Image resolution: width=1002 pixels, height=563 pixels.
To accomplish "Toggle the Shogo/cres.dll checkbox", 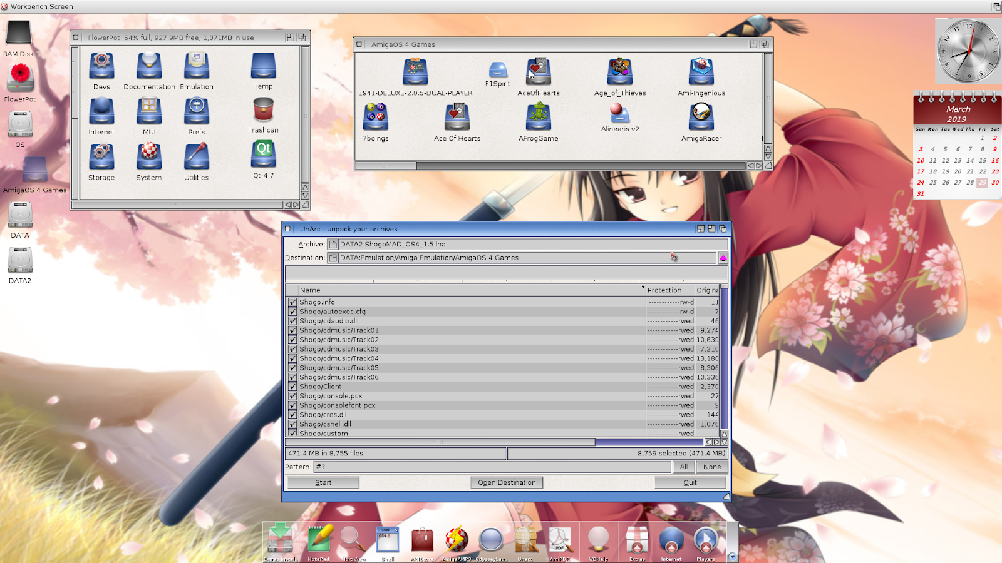I will pyautogui.click(x=292, y=415).
